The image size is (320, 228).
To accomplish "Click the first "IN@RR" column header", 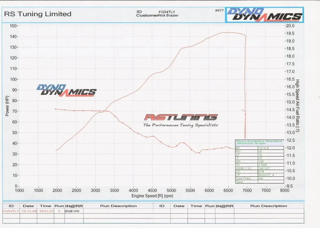I will (x=74, y=206).
